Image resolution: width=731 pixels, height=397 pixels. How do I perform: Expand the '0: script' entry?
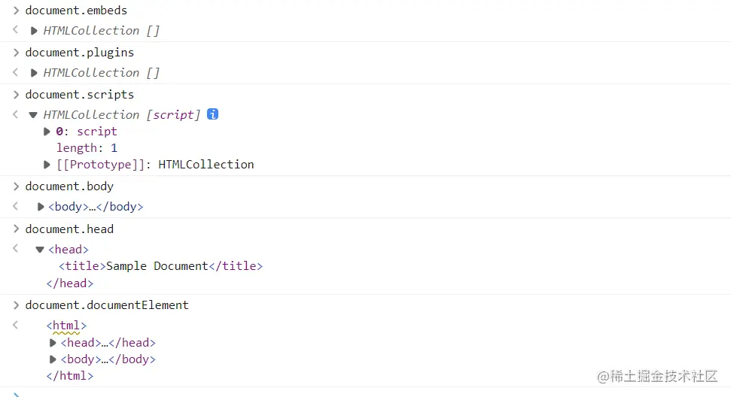pyautogui.click(x=47, y=132)
